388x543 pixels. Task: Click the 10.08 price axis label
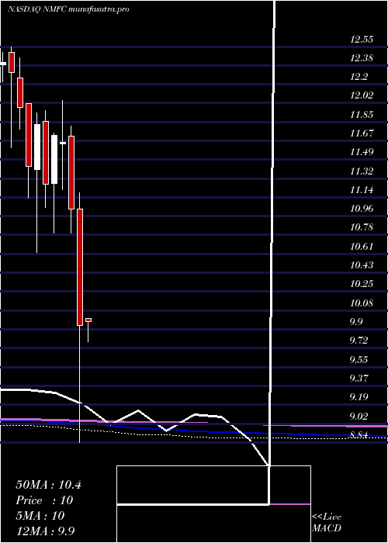[x=362, y=303]
